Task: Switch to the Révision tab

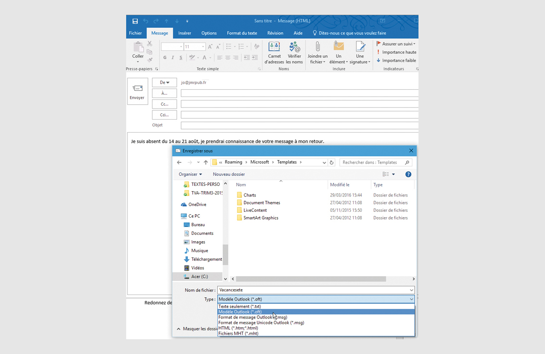Action: (275, 33)
